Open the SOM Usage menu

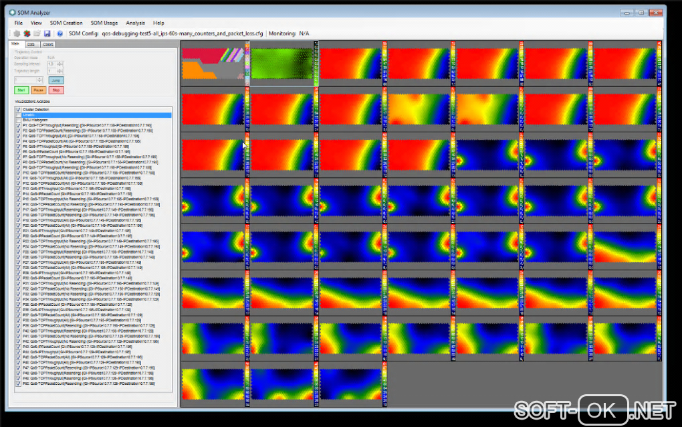104,23
